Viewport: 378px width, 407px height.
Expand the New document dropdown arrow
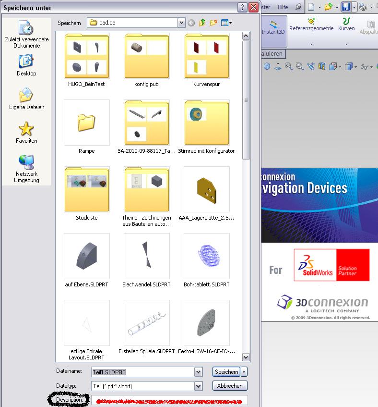click(x=319, y=7)
